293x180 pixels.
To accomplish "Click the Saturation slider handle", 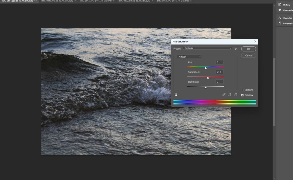I will (x=208, y=78).
